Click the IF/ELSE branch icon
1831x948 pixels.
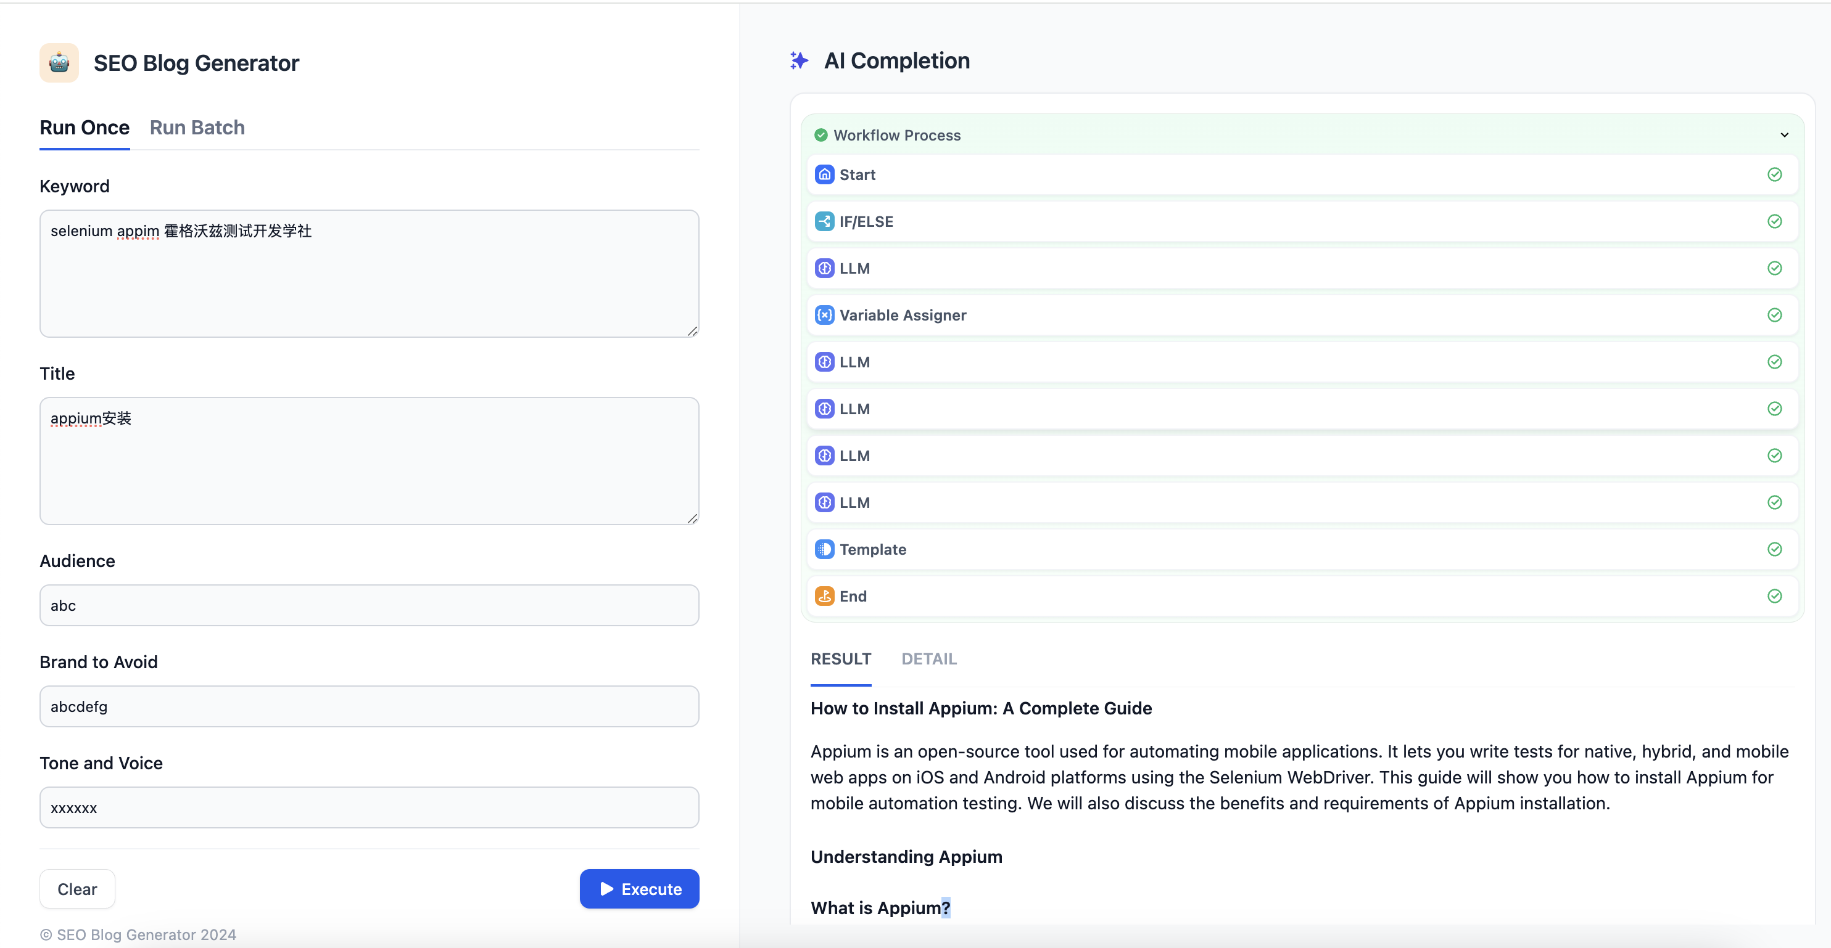click(x=824, y=221)
